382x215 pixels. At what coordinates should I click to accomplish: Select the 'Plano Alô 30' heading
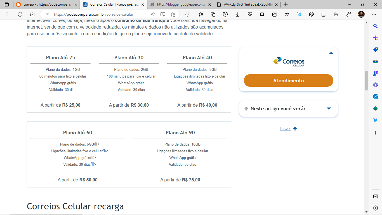129,58
